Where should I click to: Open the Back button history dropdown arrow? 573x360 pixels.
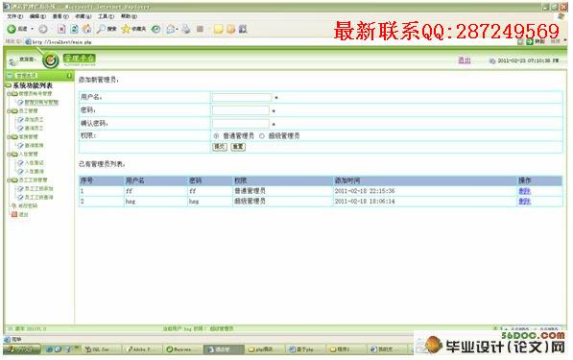33,29
